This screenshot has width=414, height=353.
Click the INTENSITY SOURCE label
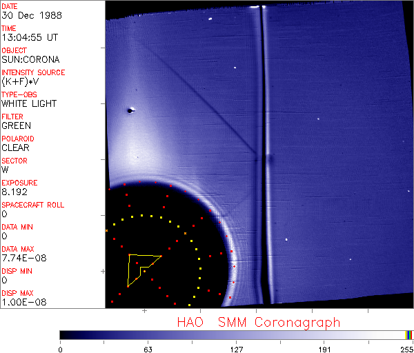[33, 72]
